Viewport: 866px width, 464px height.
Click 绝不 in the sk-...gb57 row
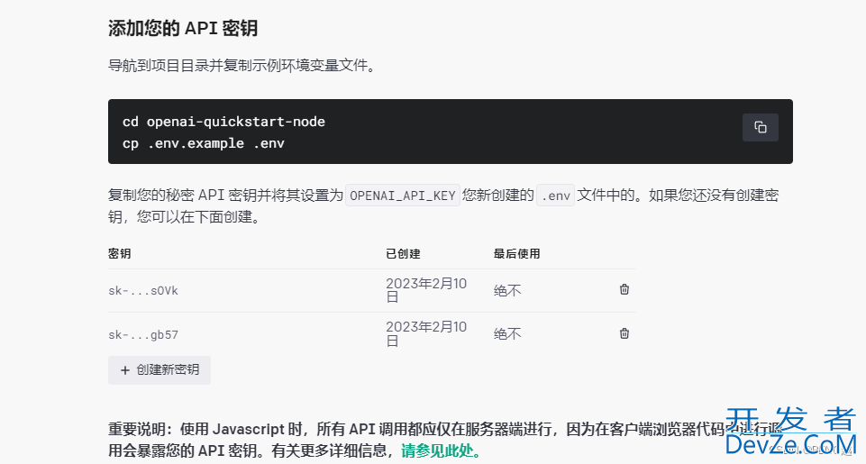507,333
